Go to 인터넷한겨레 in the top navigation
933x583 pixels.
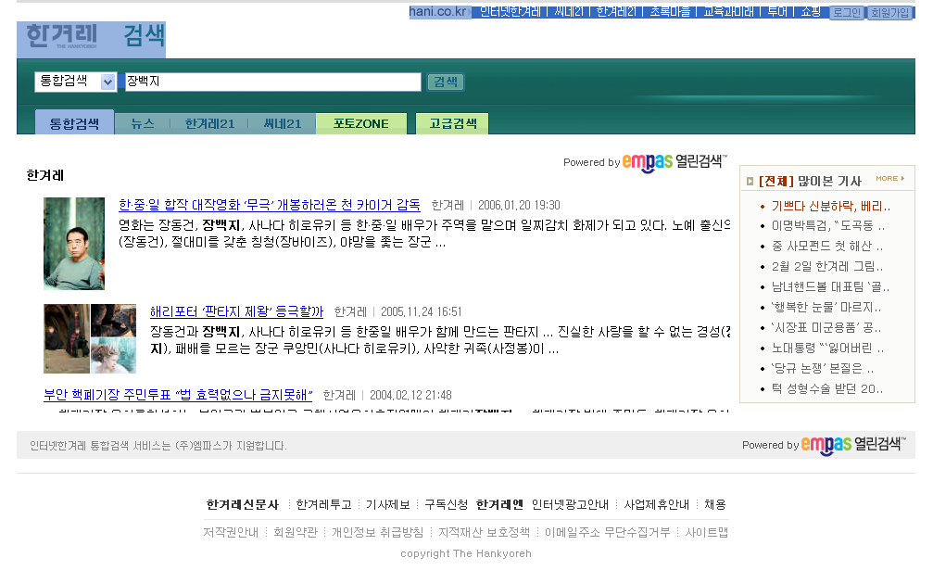[x=510, y=12]
